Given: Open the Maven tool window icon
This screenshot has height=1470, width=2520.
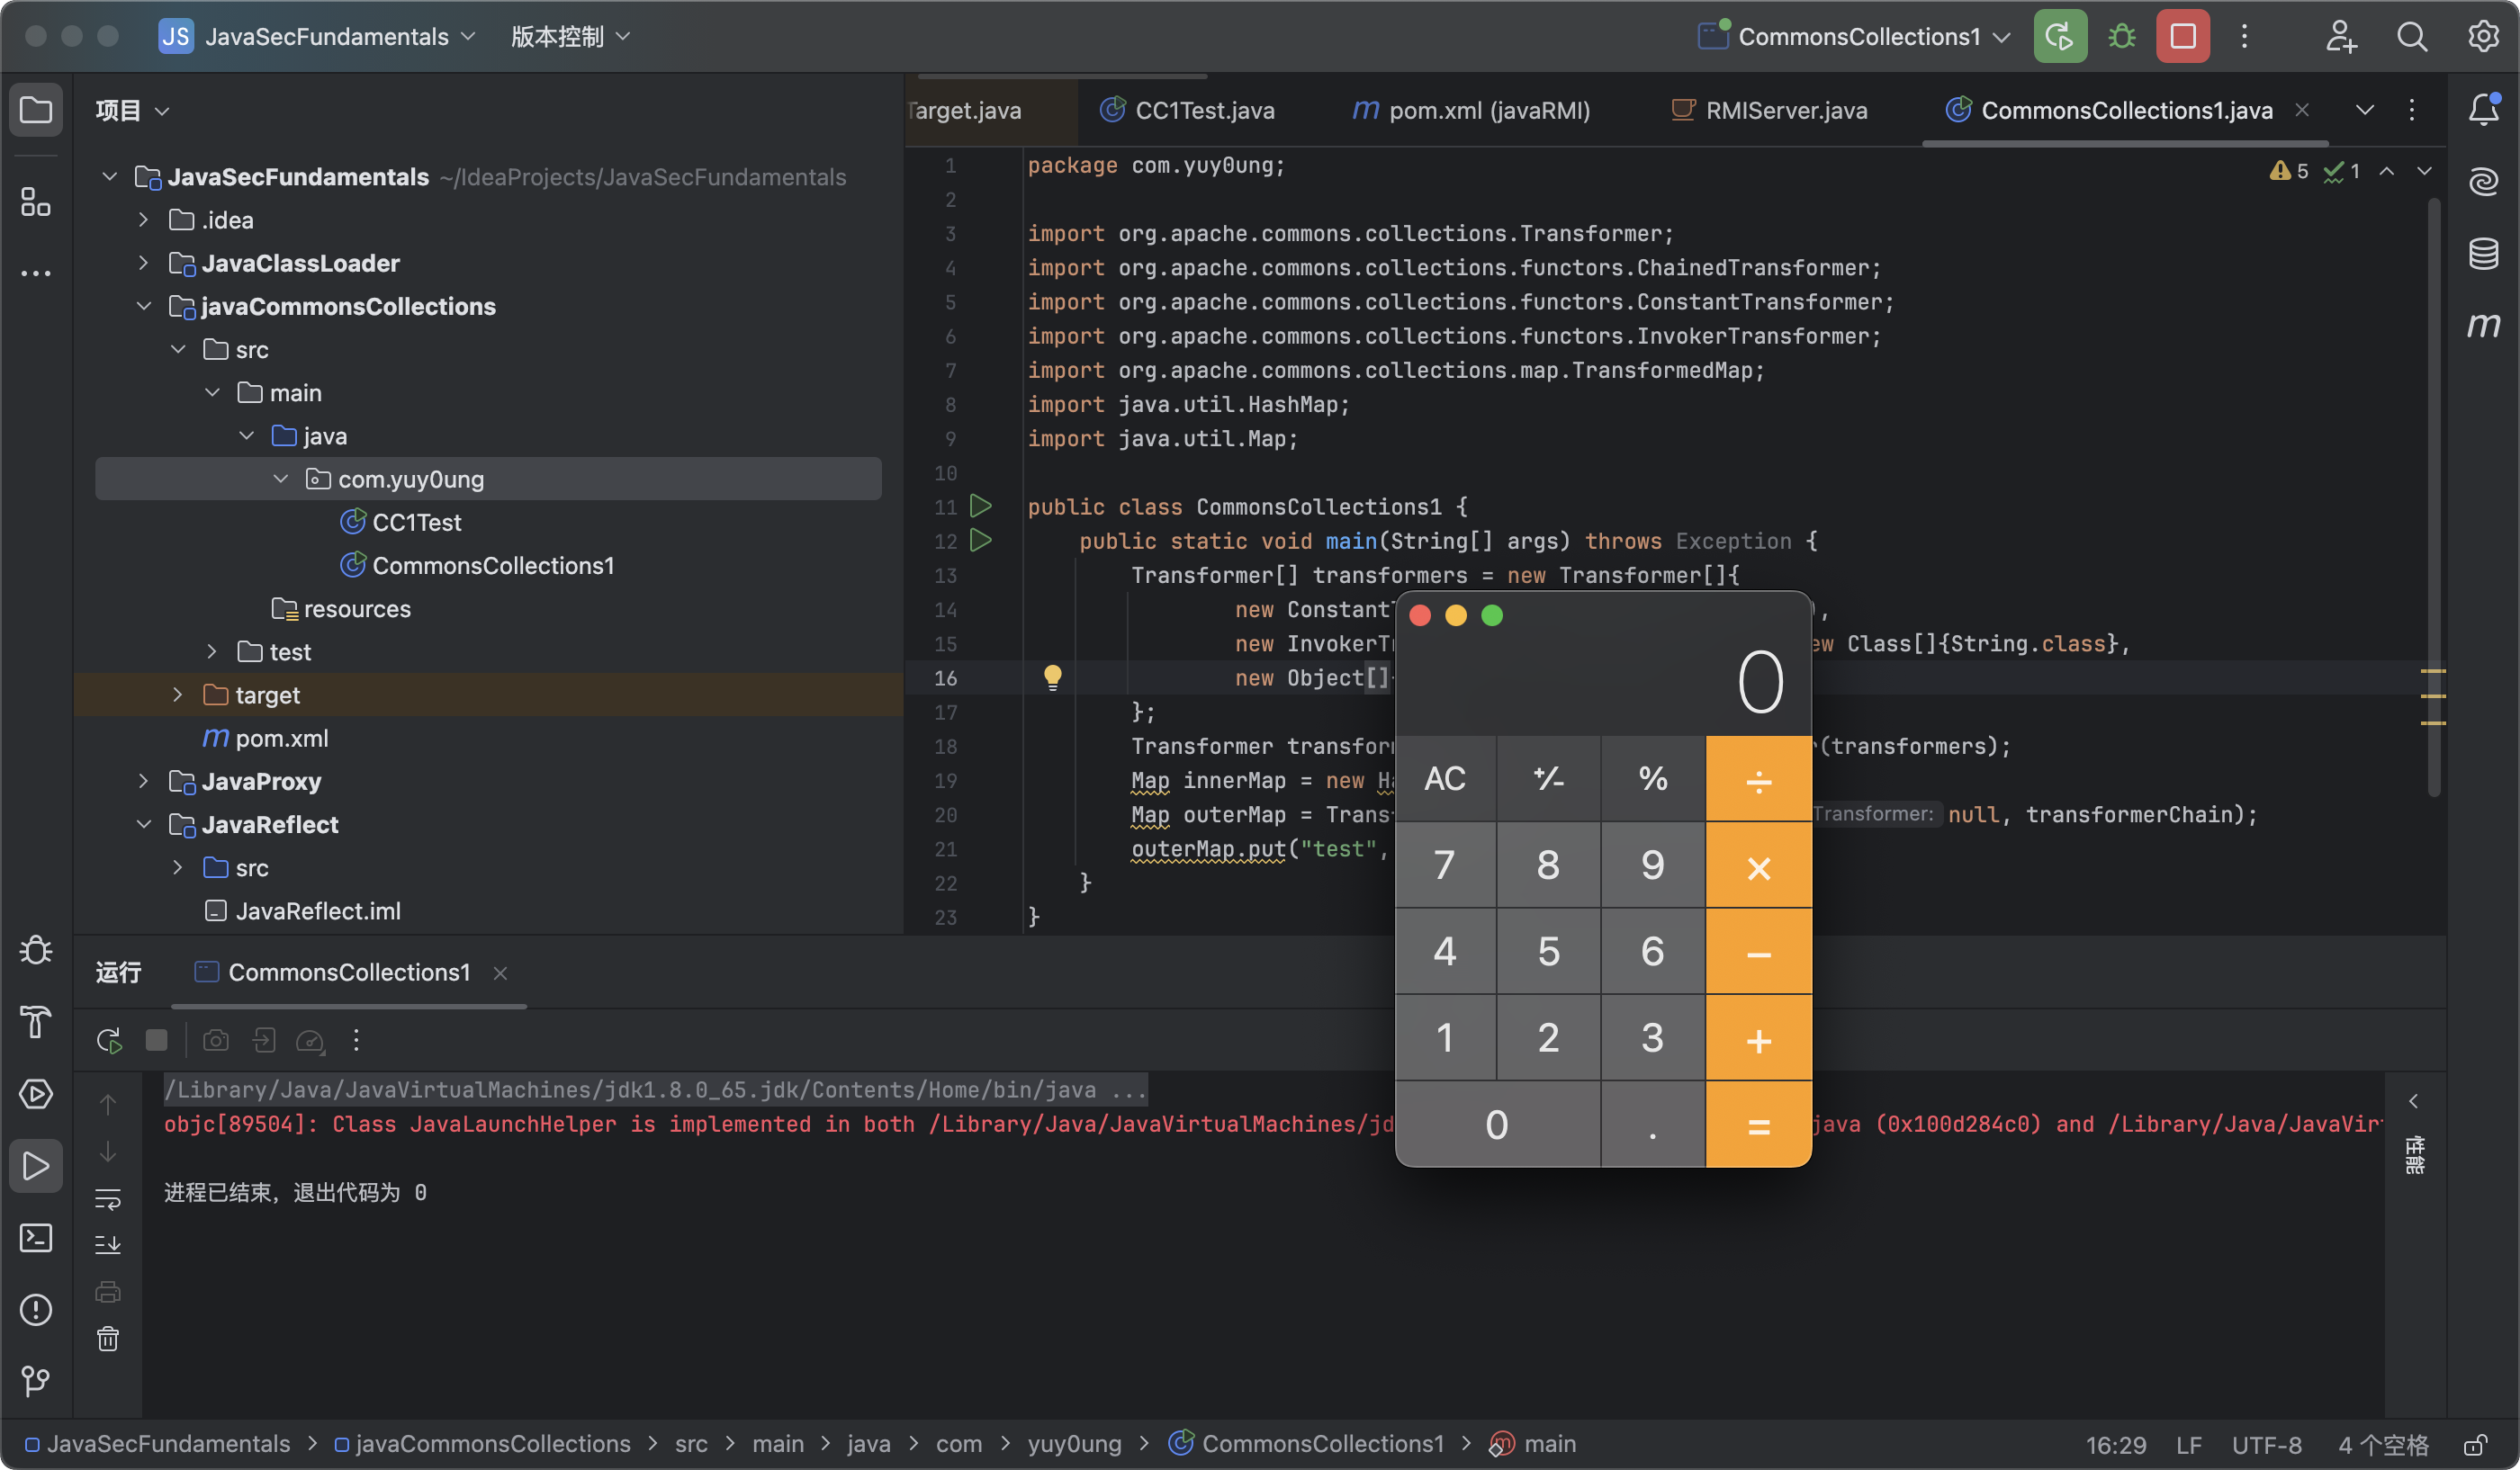Looking at the screenshot, I should pos(2483,325).
